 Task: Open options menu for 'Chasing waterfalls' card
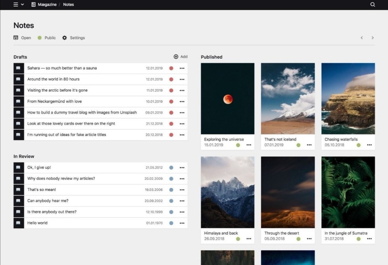tap(369, 145)
